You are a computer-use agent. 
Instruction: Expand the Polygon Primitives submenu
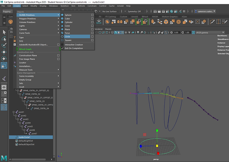click(38, 19)
